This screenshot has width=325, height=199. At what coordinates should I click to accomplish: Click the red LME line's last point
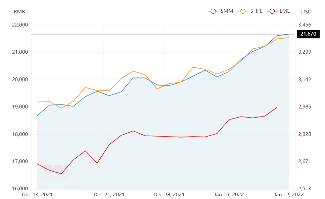point(277,107)
